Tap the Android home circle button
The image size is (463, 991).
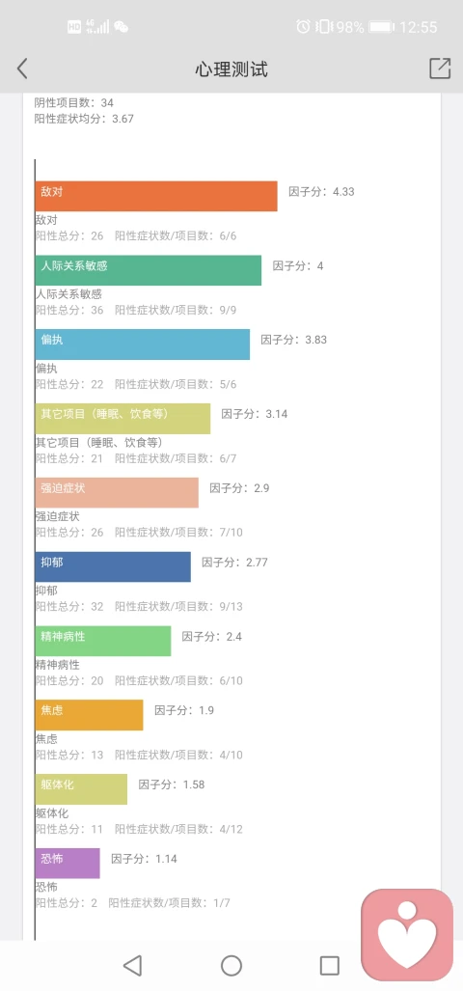pyautogui.click(x=231, y=965)
